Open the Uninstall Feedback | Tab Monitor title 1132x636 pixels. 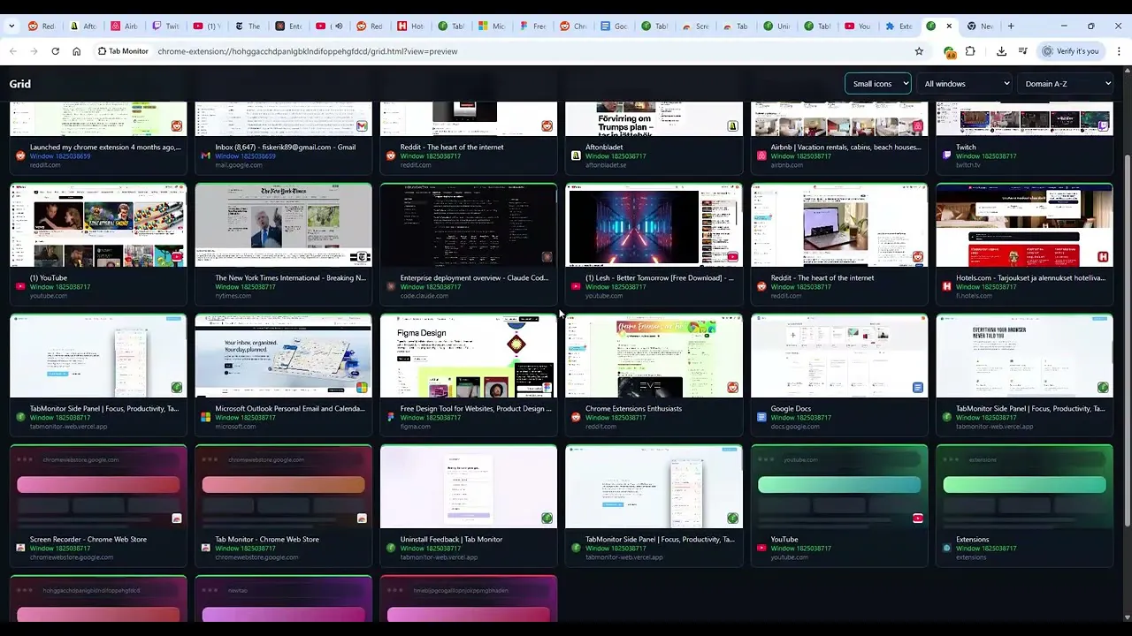451,540
